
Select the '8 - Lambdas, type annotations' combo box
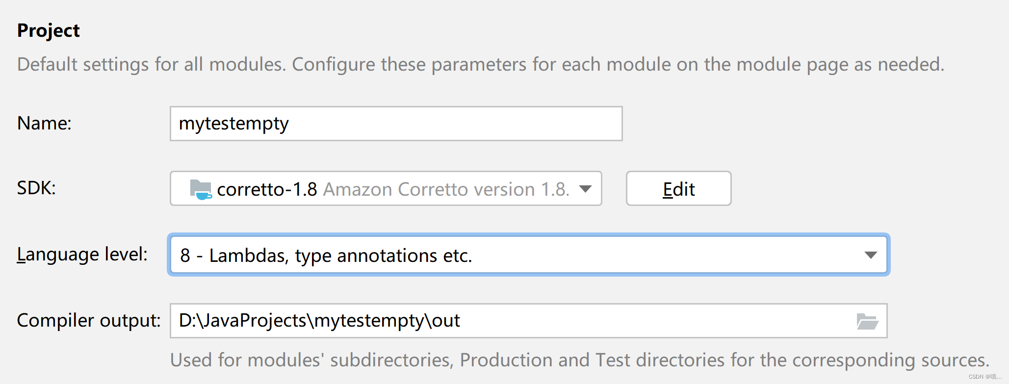click(491, 255)
